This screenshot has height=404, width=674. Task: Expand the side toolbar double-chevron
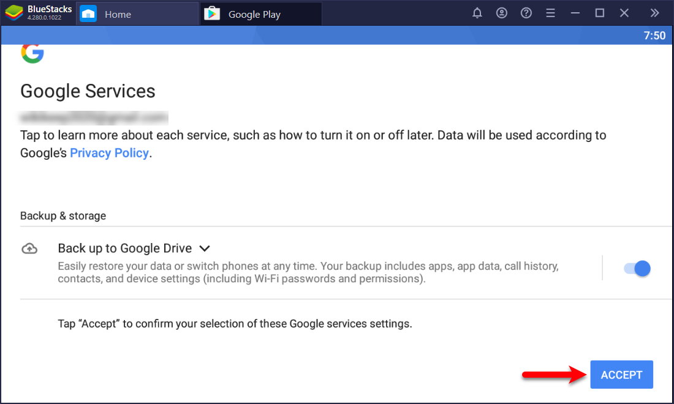pyautogui.click(x=654, y=13)
